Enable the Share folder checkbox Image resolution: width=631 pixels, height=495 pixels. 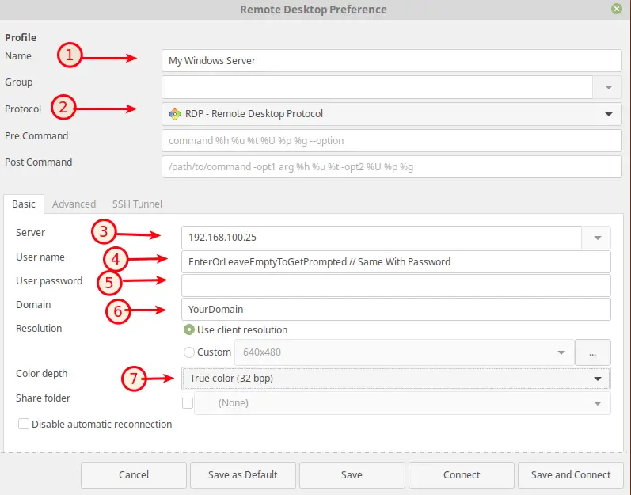[188, 403]
